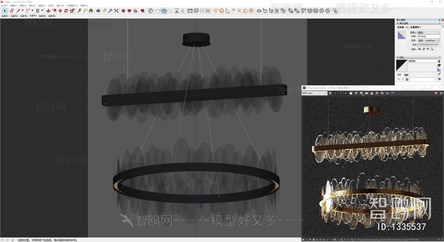Toggle red channel R in frame buffer

(x=335, y=93)
